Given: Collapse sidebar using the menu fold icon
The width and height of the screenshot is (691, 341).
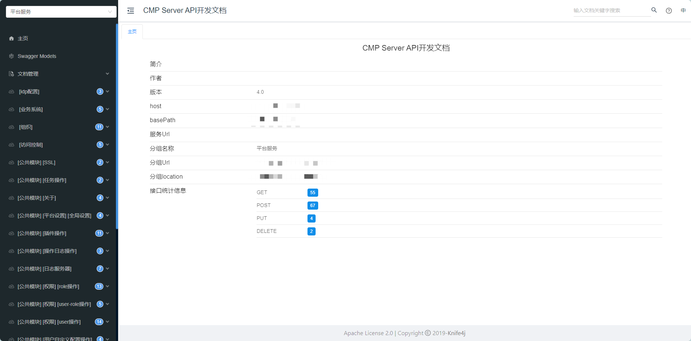Looking at the screenshot, I should pyautogui.click(x=131, y=11).
